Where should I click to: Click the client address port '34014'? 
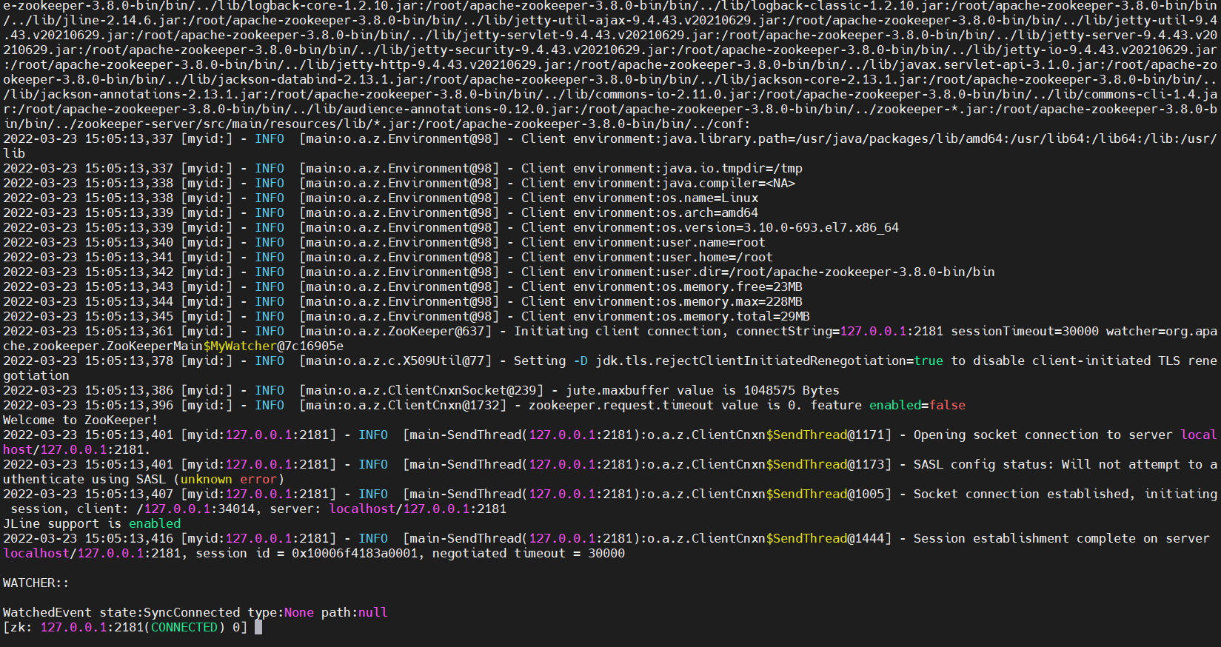[x=236, y=509]
